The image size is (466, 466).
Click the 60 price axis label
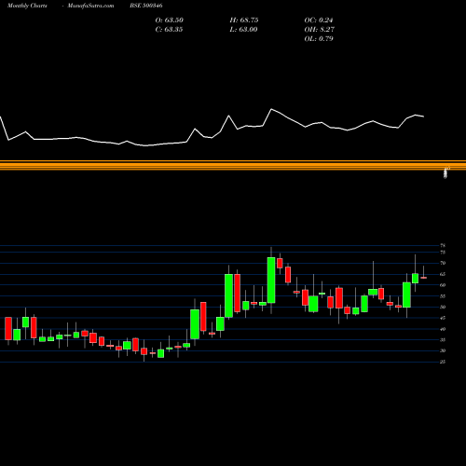[443, 285]
